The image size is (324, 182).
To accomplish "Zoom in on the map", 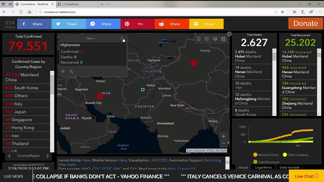I will (x=224, y=136).
